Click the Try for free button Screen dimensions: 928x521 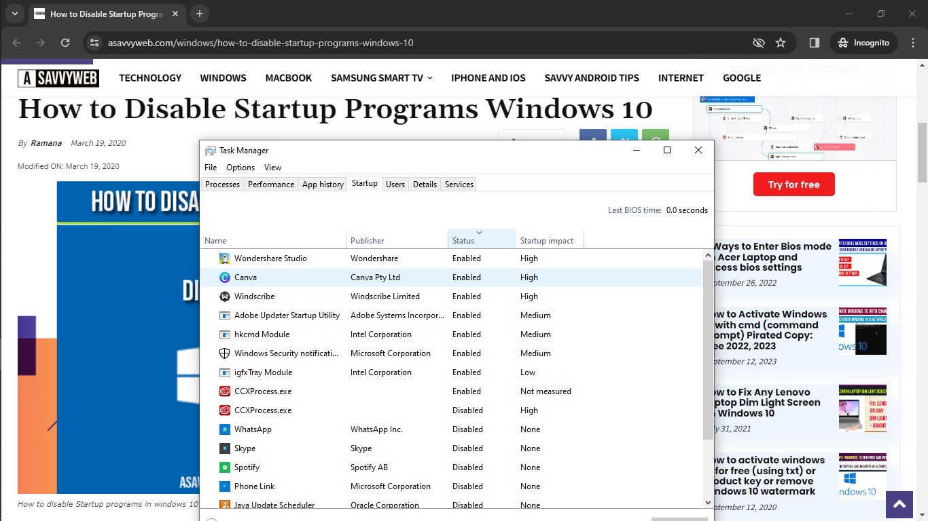[x=793, y=185]
